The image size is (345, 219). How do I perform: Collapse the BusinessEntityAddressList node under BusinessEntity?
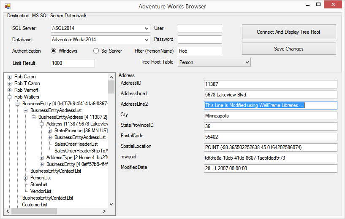pos(25,110)
